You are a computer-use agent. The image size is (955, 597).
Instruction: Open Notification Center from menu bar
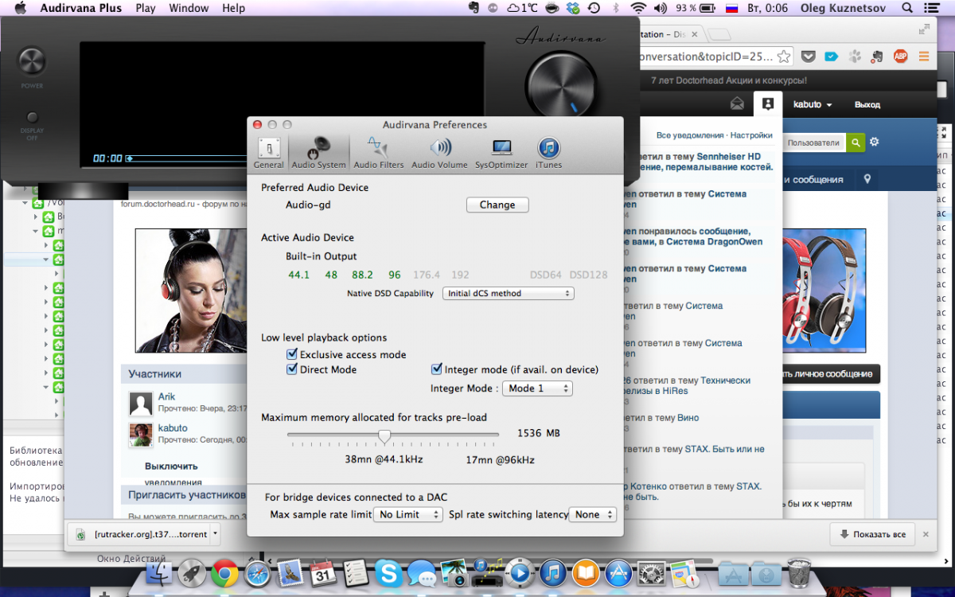930,8
